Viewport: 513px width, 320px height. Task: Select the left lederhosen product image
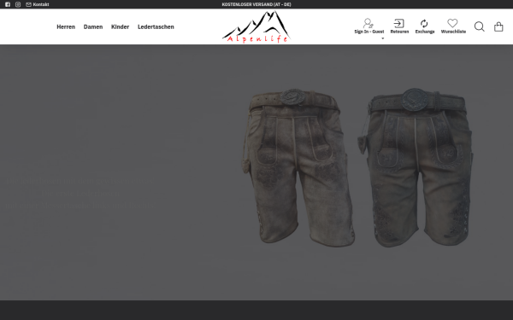tap(298, 167)
